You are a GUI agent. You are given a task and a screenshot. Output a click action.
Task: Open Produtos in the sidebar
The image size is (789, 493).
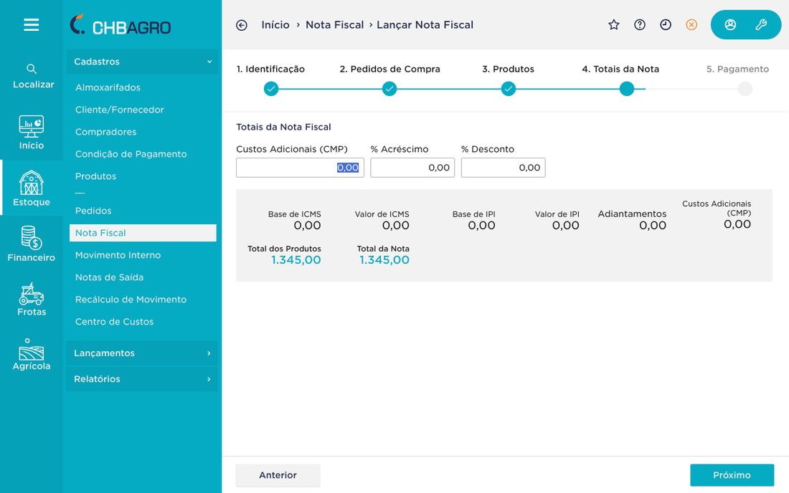(x=95, y=176)
